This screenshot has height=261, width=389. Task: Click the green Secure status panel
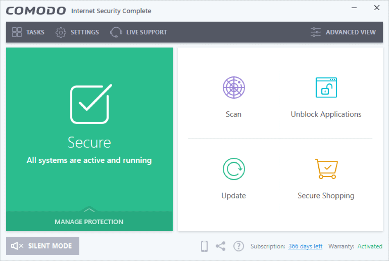point(89,129)
